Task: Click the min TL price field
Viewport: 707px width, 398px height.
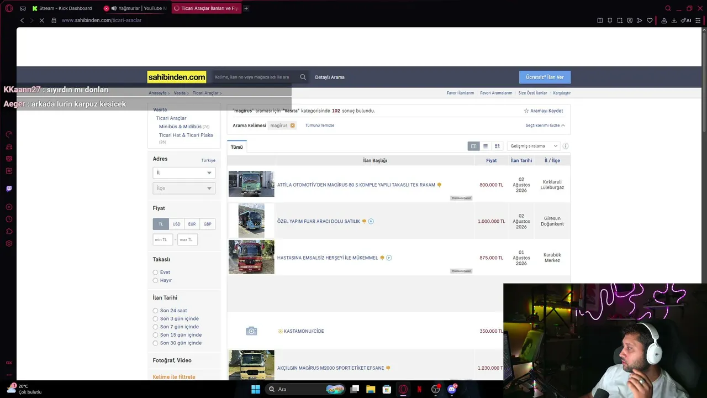Action: point(163,240)
